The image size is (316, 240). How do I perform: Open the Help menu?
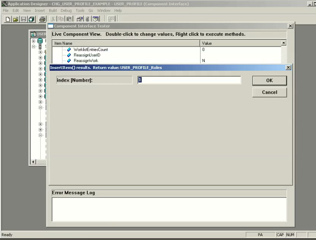(118, 11)
